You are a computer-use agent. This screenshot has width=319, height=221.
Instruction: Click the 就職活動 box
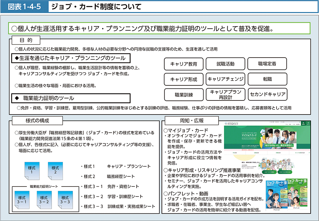[x=225, y=64]
